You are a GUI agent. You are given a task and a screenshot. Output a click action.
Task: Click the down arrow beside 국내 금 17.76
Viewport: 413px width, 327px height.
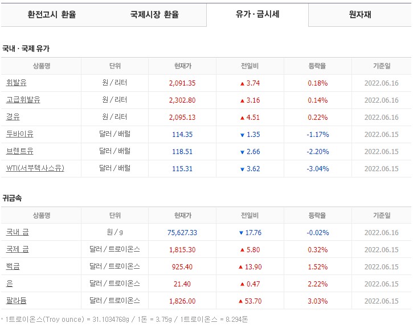(x=241, y=233)
